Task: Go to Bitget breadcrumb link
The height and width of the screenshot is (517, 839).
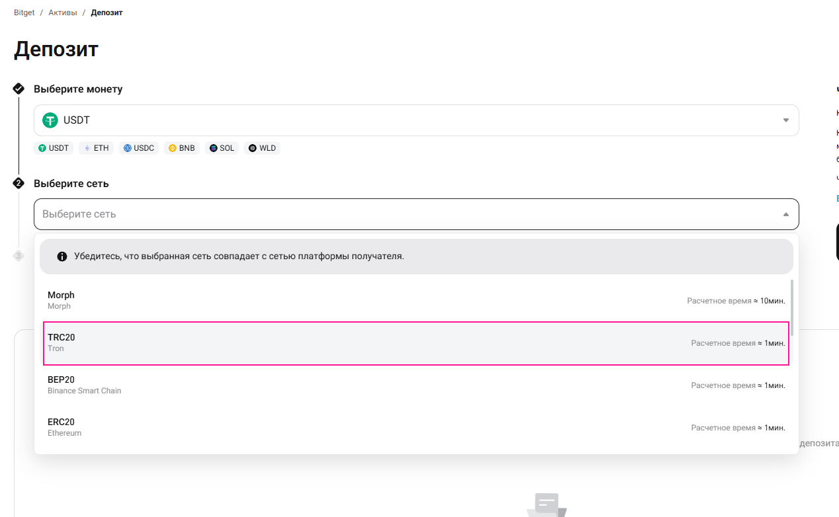Action: point(24,13)
